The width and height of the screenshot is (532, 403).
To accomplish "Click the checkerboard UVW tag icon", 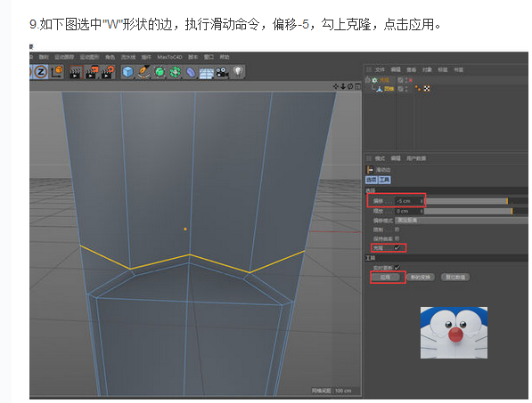I will pos(427,88).
